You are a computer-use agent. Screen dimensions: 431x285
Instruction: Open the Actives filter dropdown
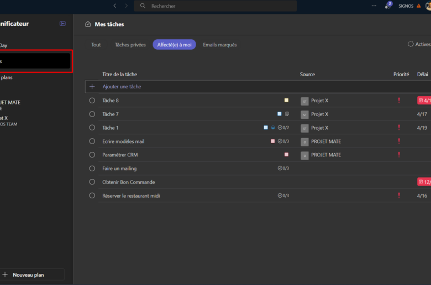419,44
